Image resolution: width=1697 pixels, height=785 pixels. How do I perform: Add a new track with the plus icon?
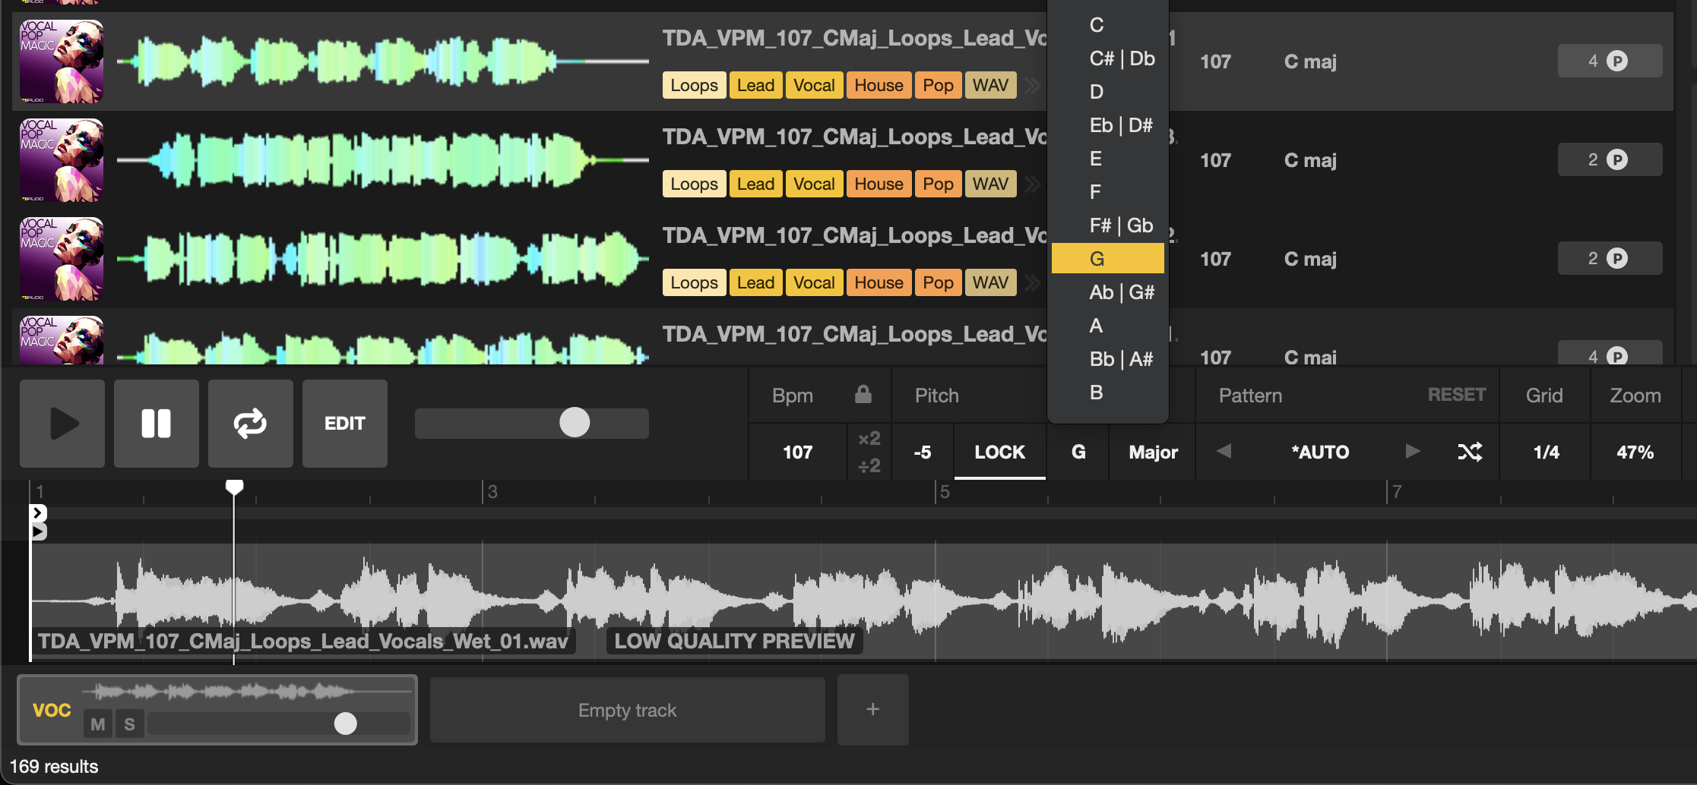[x=872, y=709]
